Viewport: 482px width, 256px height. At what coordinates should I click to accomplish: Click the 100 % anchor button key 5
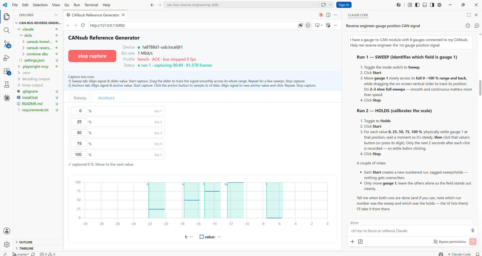116,155
